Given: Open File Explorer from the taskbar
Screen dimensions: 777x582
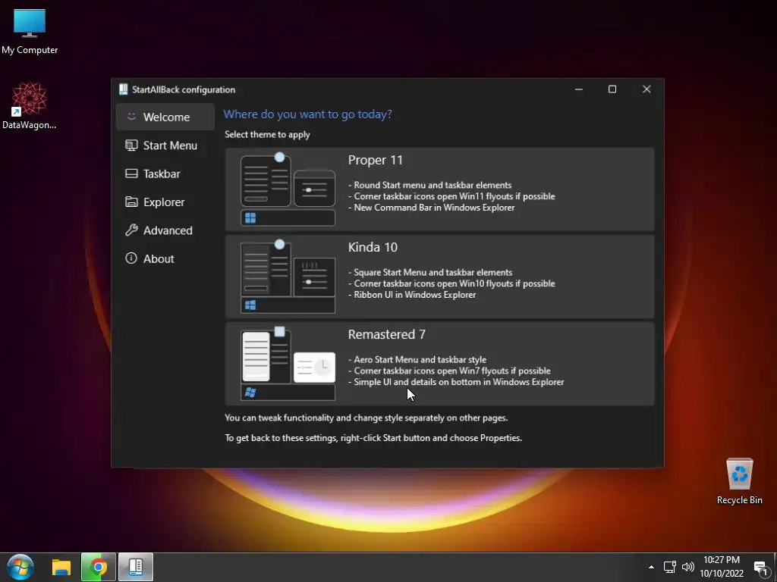Looking at the screenshot, I should pos(61,567).
